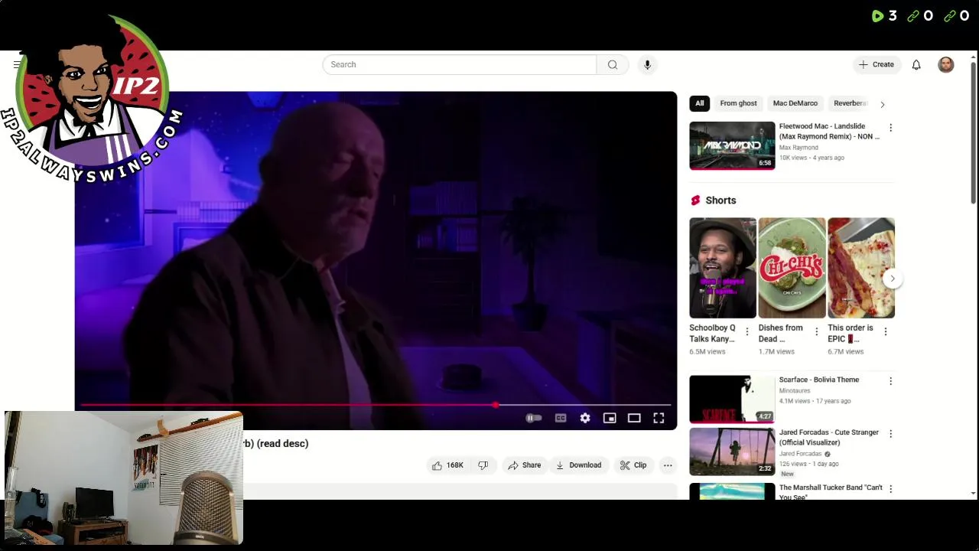Toggle the autoplay switch in the player
The width and height of the screenshot is (979, 551).
534,418
